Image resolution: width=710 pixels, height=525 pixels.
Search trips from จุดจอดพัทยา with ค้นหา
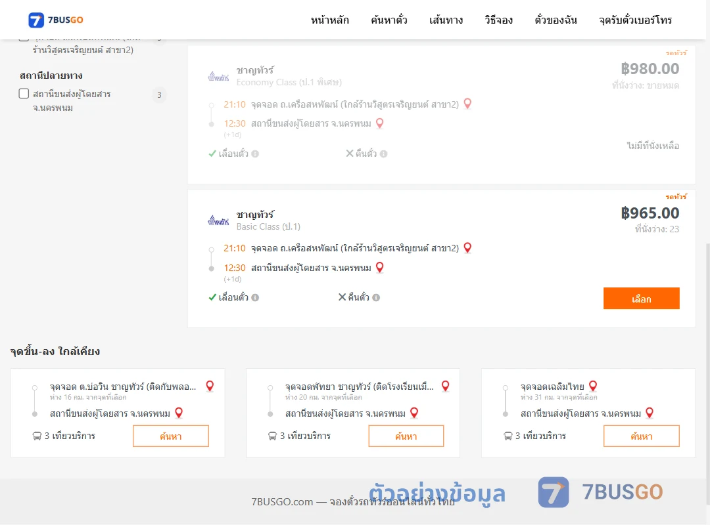point(406,436)
